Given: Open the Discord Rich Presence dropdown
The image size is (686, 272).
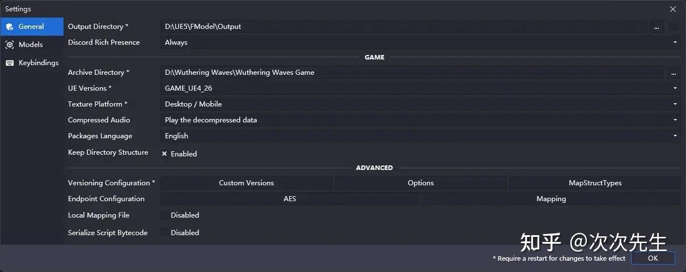Looking at the screenshot, I should pyautogui.click(x=420, y=42).
